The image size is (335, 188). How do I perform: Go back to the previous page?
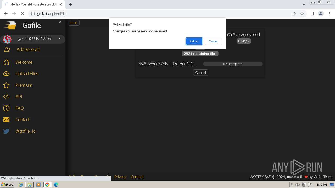pyautogui.click(x=6, y=14)
